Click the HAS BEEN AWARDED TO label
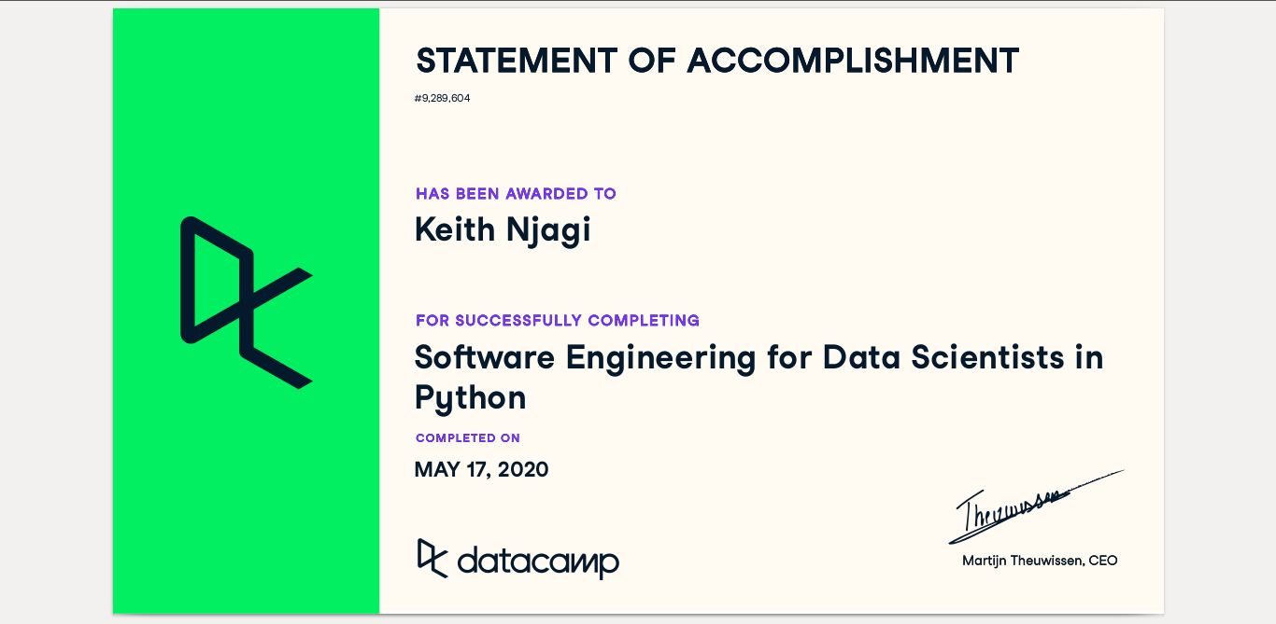The image size is (1276, 624). point(516,194)
